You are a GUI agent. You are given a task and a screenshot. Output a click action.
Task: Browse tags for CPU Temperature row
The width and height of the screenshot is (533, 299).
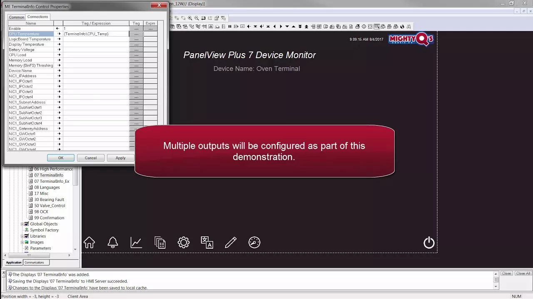(x=136, y=34)
